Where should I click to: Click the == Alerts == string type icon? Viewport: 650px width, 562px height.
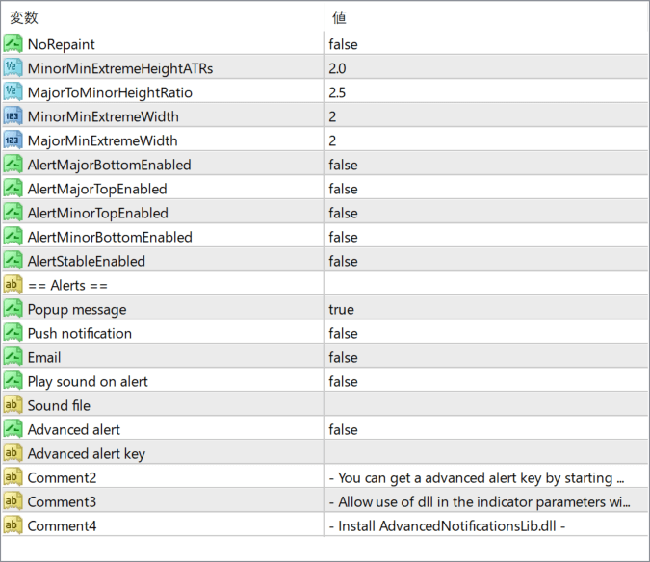13,285
